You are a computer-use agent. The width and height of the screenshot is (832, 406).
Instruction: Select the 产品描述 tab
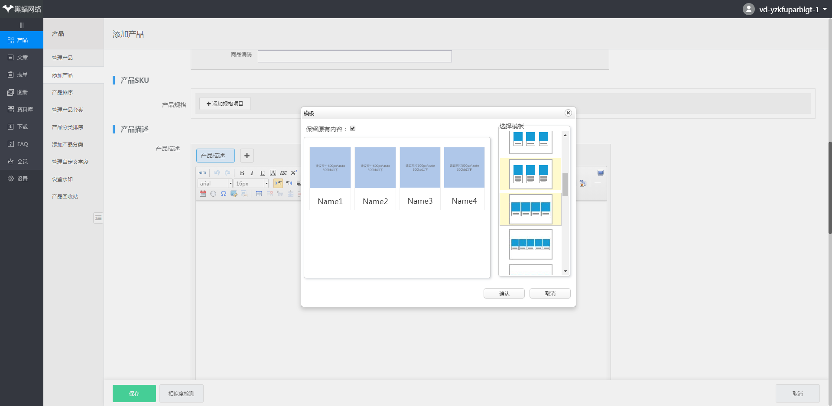215,156
